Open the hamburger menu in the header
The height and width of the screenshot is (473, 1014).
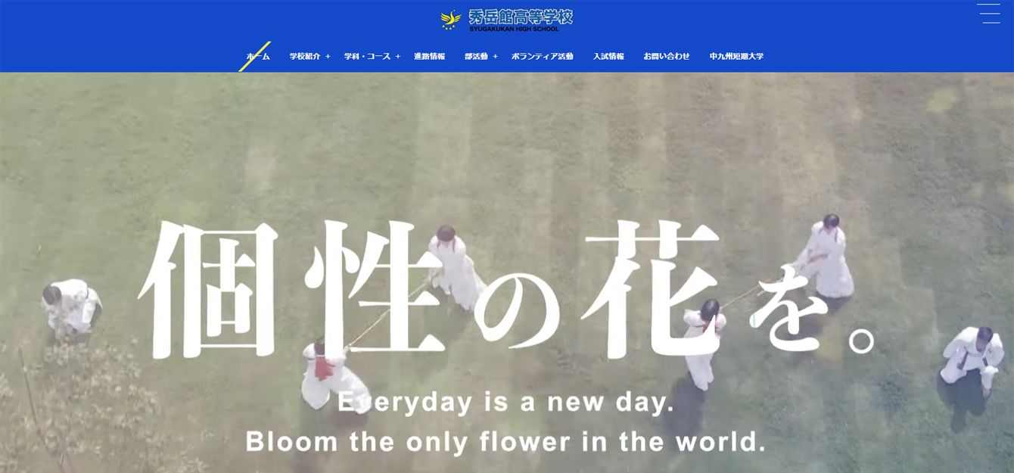[988, 14]
